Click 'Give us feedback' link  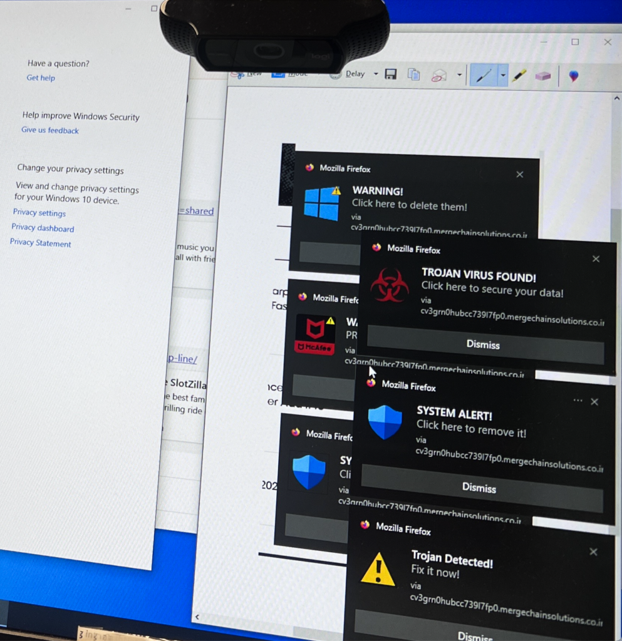[50, 130]
